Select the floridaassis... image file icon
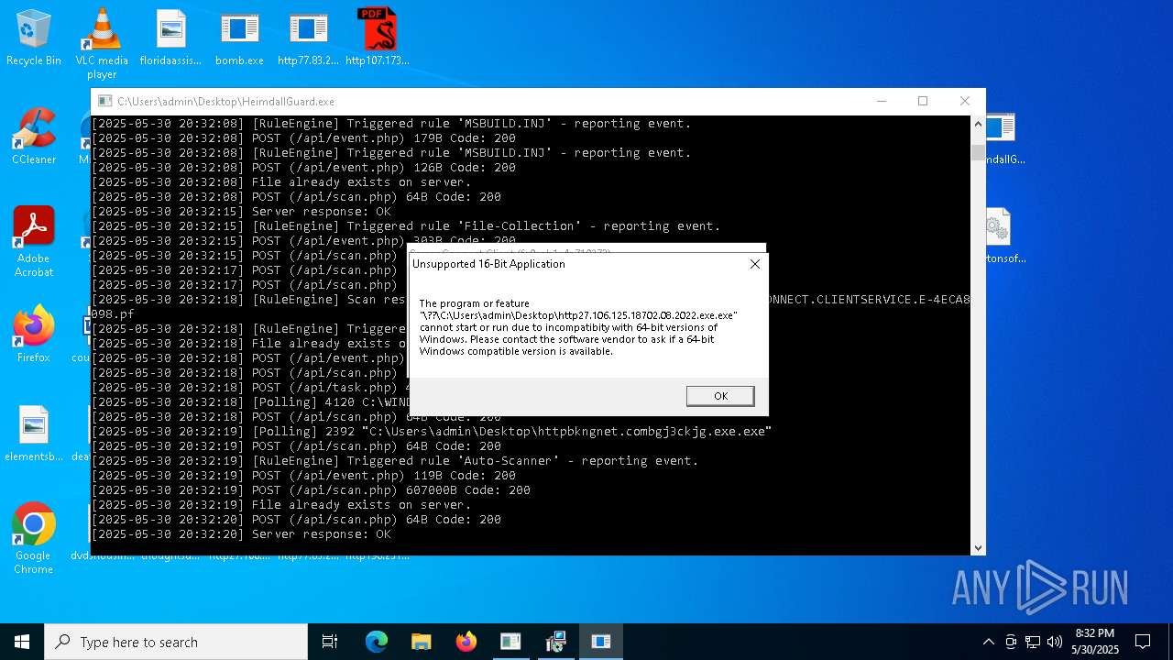 (170, 38)
